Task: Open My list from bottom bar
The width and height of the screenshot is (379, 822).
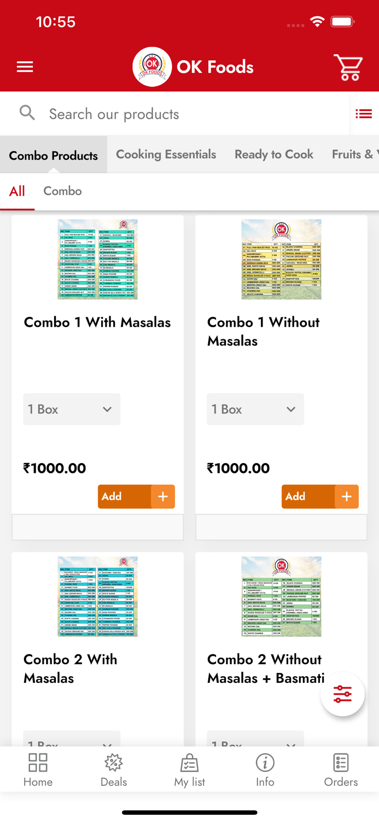Action: (189, 769)
